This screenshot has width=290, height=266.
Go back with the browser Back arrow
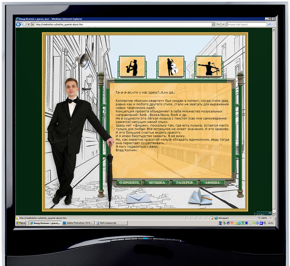pos(18,24)
